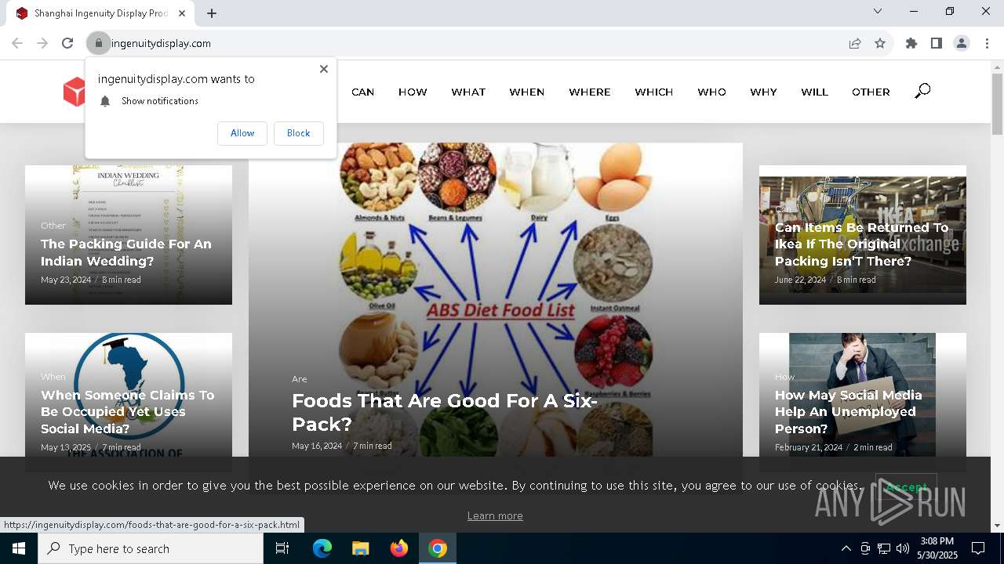Open 'When Someone Claims To Be Occupied' article
The width and height of the screenshot is (1004, 564).
(x=127, y=411)
